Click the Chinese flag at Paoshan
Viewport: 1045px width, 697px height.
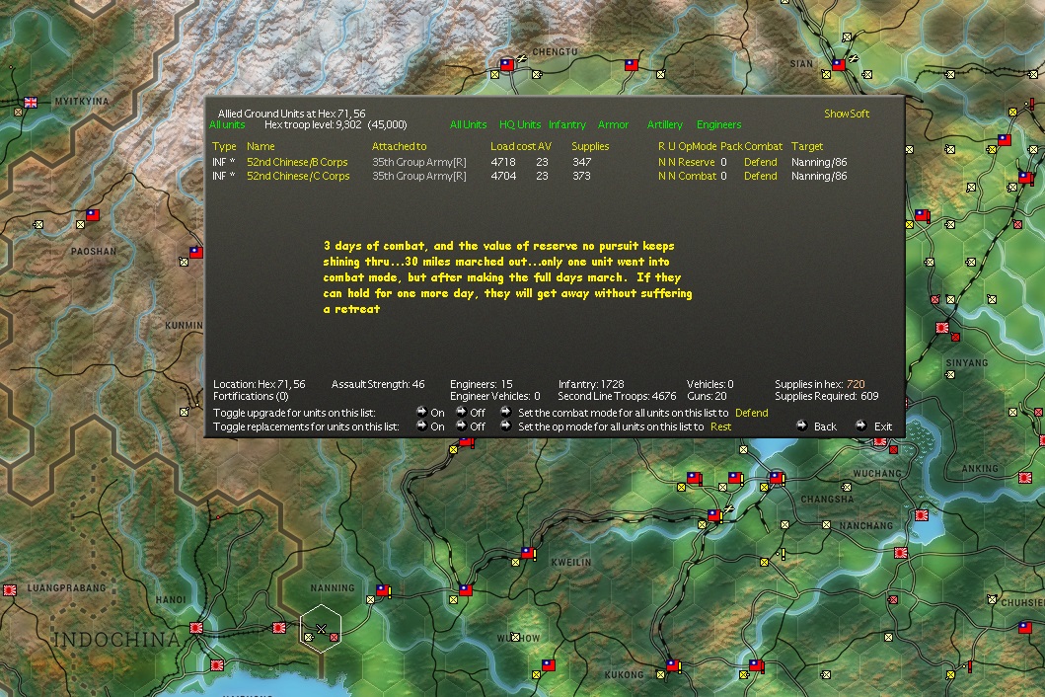coord(93,215)
